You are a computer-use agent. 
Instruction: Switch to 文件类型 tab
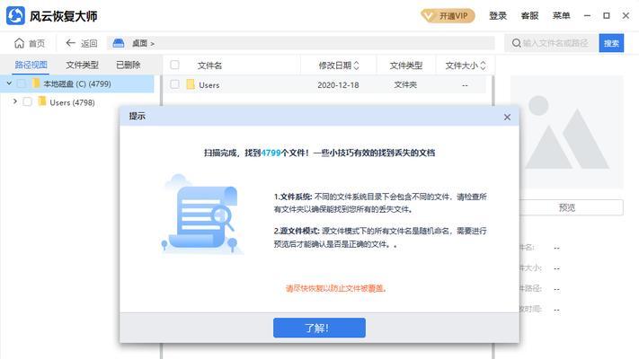82,65
